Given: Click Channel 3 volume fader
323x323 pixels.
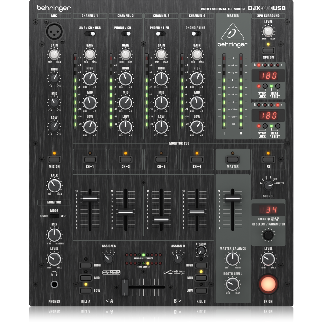Looking at the screenshot, I should click(161, 220).
